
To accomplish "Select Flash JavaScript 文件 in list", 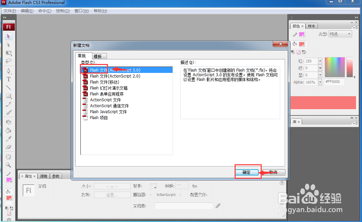I will point(126,112).
